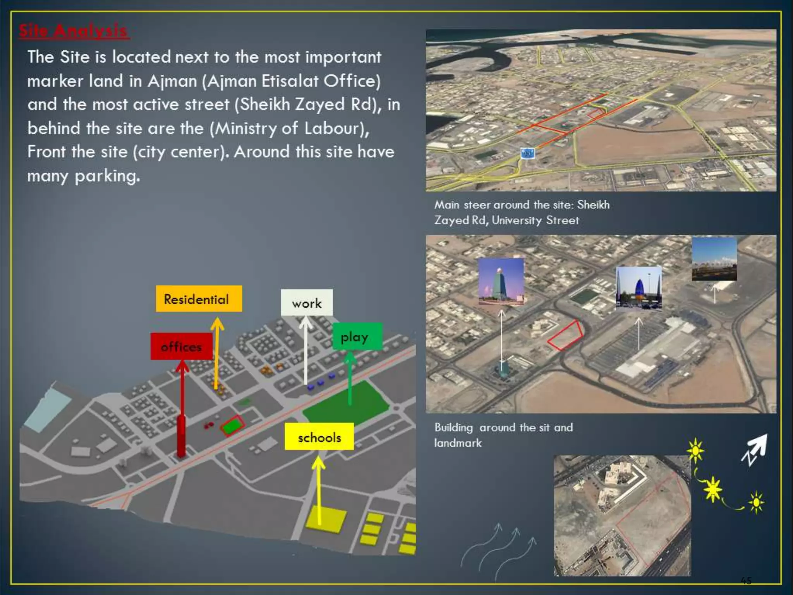Click the lowest small sun icon
This screenshot has width=793, height=595.
point(756,502)
